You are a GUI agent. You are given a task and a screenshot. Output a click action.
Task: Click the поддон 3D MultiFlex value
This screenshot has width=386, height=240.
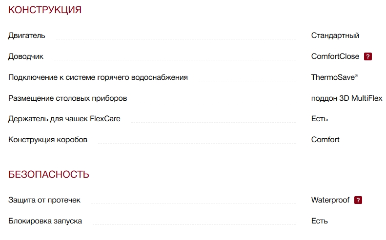click(346, 98)
